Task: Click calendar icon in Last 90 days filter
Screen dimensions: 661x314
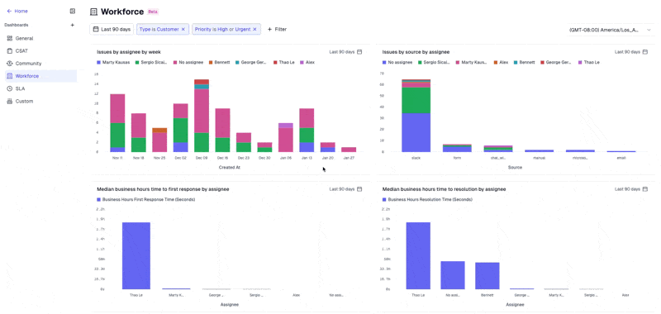Action: click(x=96, y=30)
